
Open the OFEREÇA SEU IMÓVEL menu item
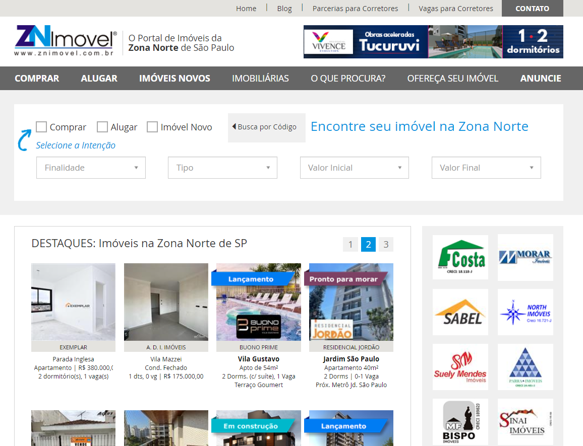(452, 79)
